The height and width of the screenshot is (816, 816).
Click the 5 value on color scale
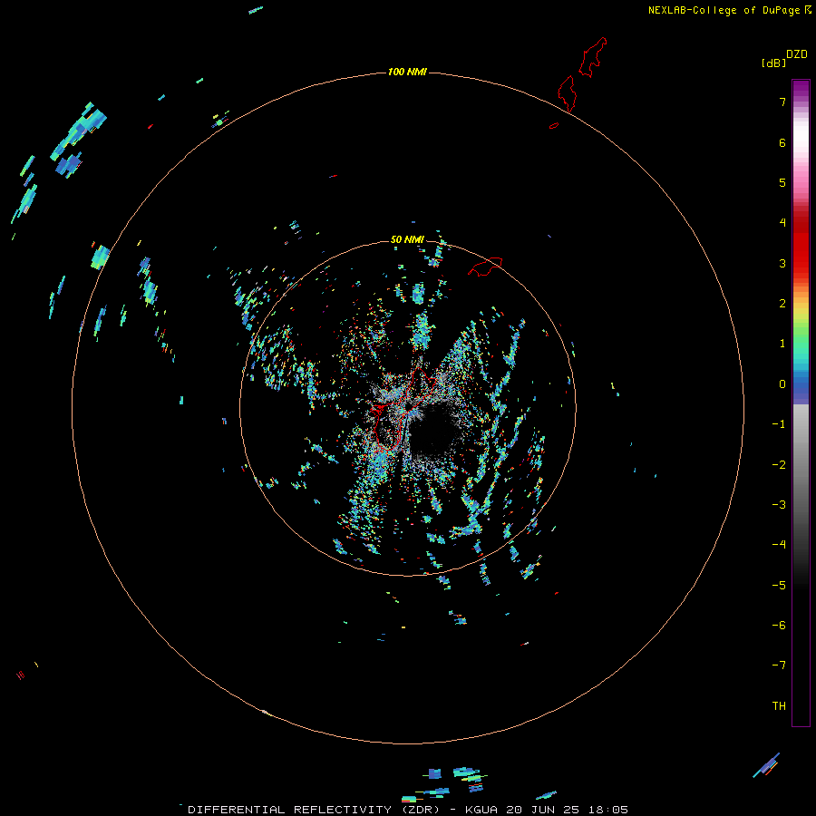pyautogui.click(x=782, y=182)
